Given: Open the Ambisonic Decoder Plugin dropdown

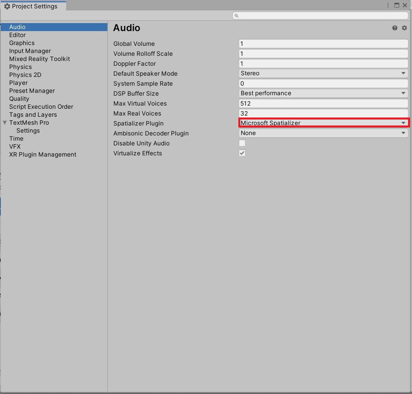Looking at the screenshot, I should pos(323,133).
